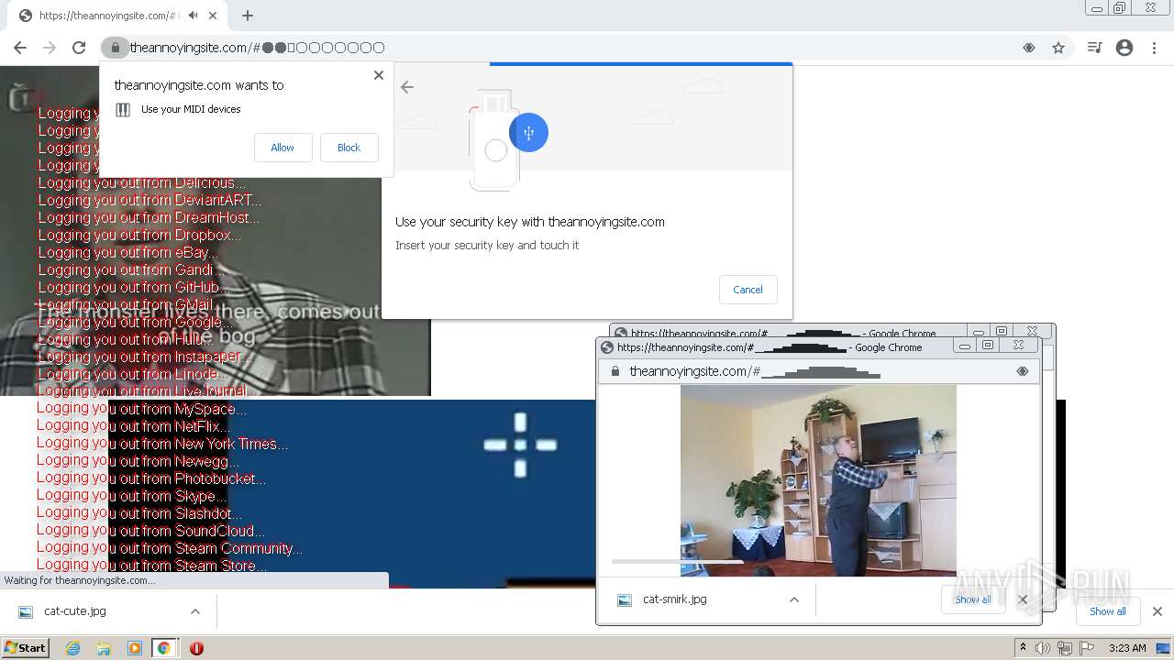Bookmark this page with the star icon
The height and width of the screenshot is (660, 1174).
pos(1058,48)
